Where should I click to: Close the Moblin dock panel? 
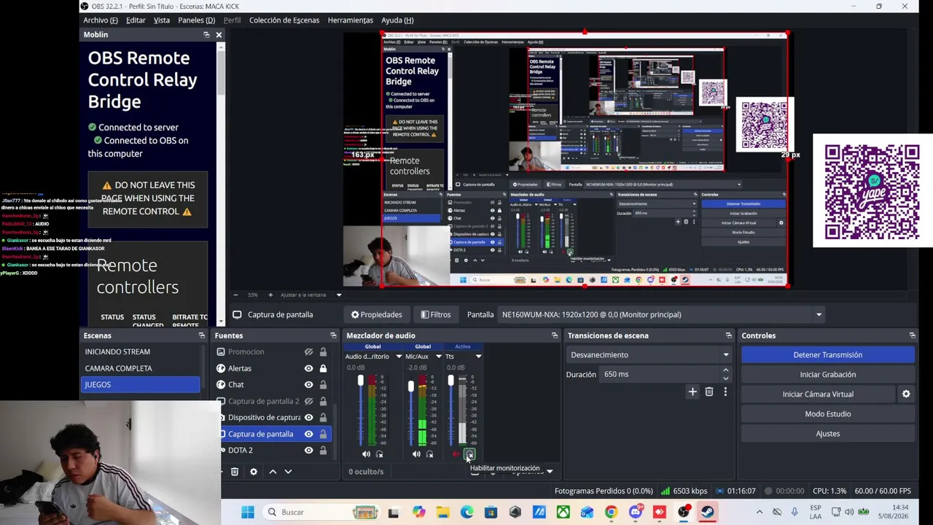tap(219, 35)
